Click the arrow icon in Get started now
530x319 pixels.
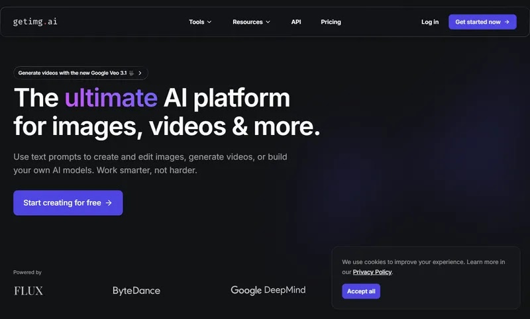pyautogui.click(x=507, y=22)
